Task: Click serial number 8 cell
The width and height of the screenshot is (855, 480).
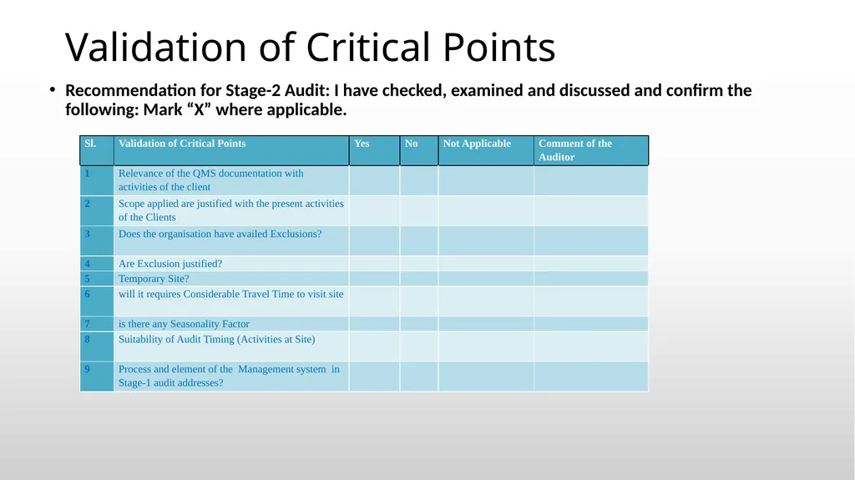Action: (x=97, y=346)
